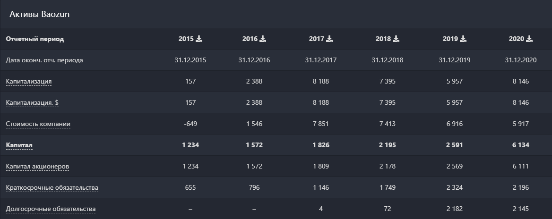Select the 31.12.2018 period end date
This screenshot has height=219, width=552.
click(x=387, y=60)
